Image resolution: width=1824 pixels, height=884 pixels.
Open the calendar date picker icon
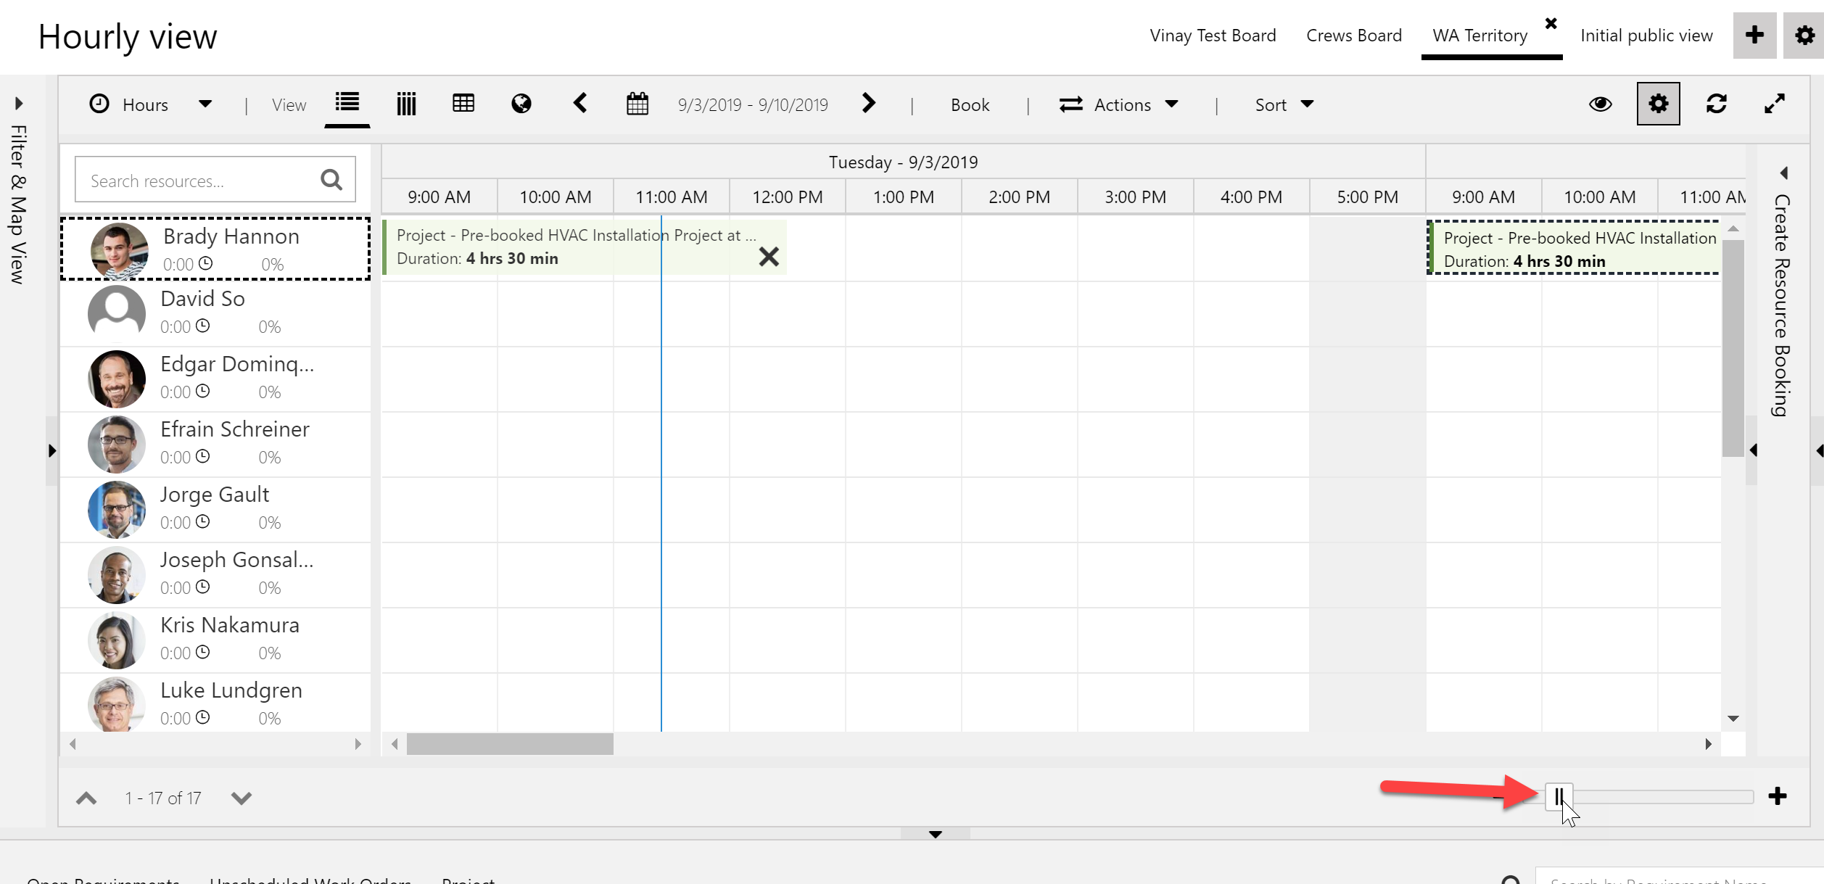pos(637,104)
